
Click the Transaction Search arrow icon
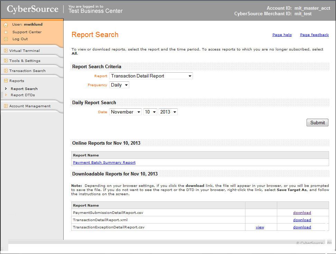(6, 71)
